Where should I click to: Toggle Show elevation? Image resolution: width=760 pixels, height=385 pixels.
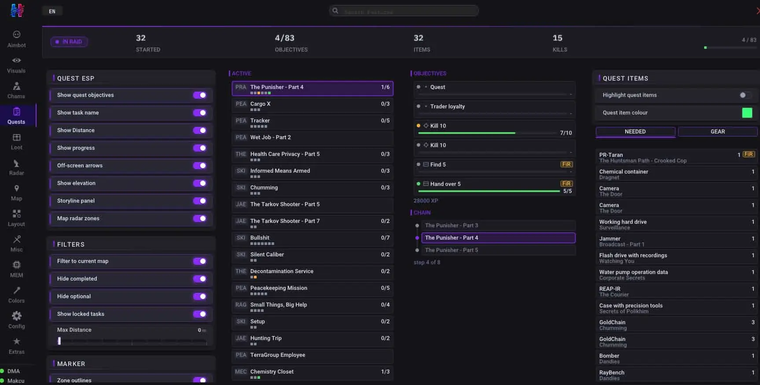click(199, 183)
